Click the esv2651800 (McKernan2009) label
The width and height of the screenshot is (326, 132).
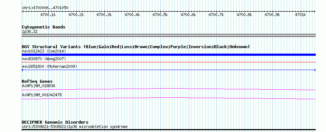point(49,66)
